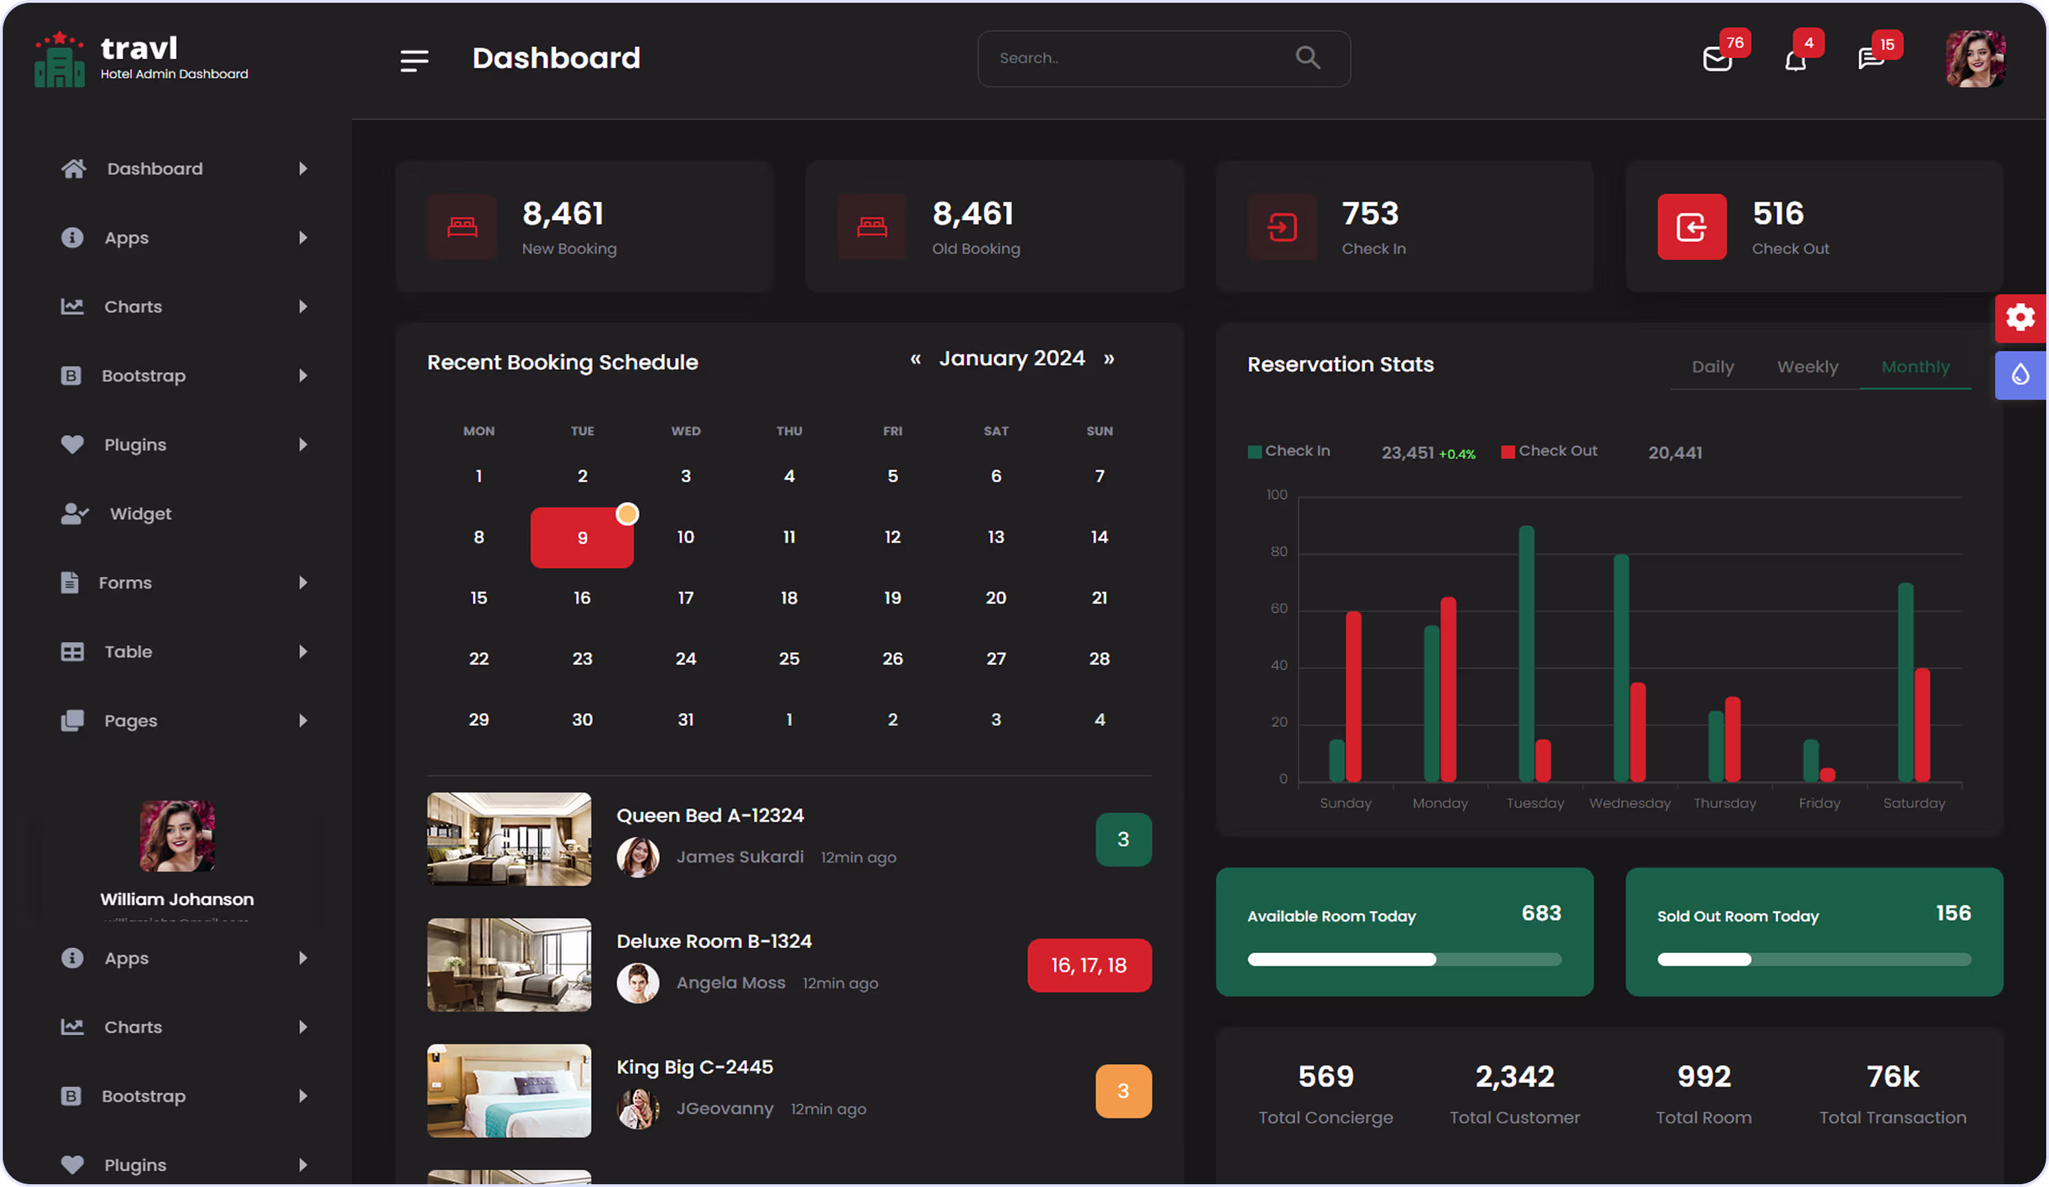This screenshot has width=2049, height=1187.
Task: Select the Monthly stats tab
Action: coord(1916,366)
